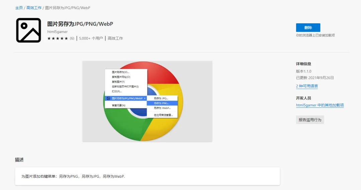Click the 5,000+ 个用户 text

pos(91,38)
